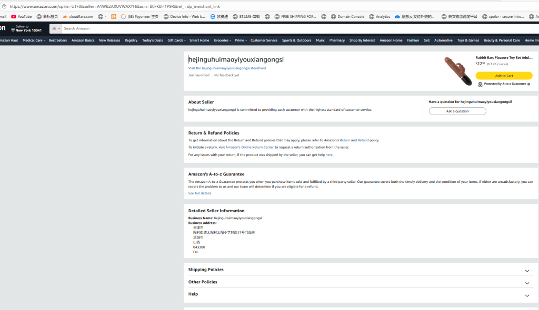Click the Device Info bookmark icon
Viewport: 539px width, 310px height.
(166, 17)
